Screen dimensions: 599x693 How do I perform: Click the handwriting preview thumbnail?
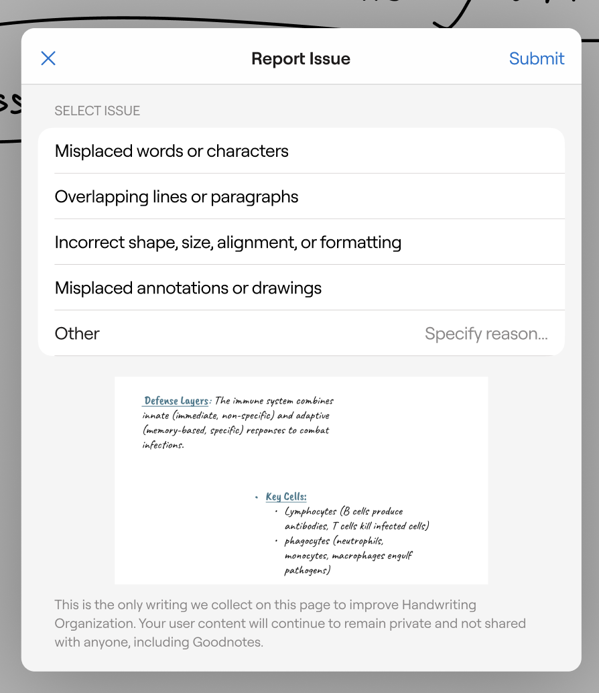click(x=302, y=481)
